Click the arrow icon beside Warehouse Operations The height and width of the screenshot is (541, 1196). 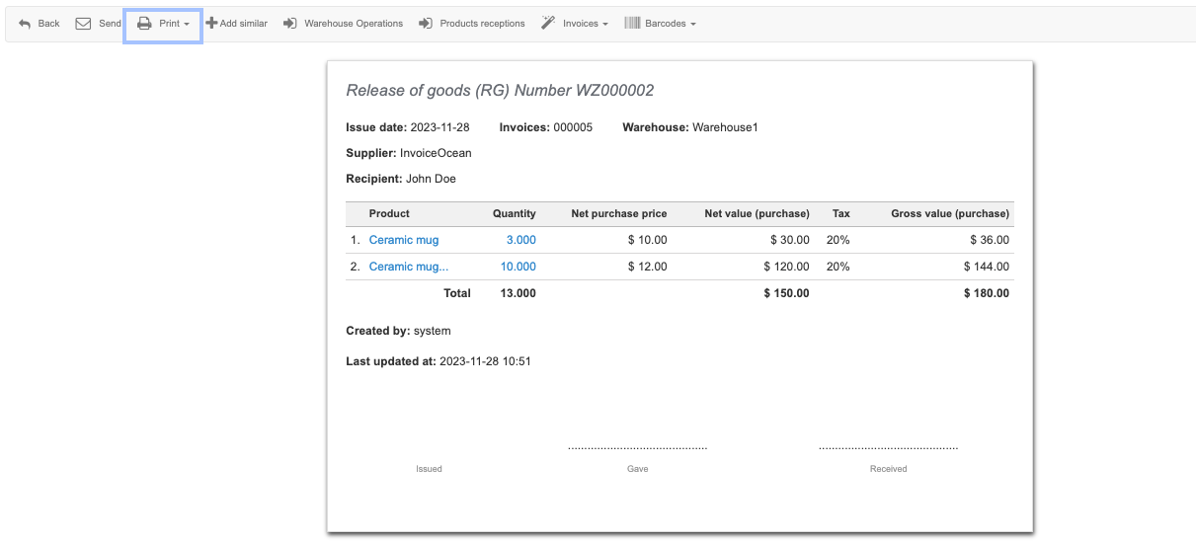pyautogui.click(x=290, y=24)
